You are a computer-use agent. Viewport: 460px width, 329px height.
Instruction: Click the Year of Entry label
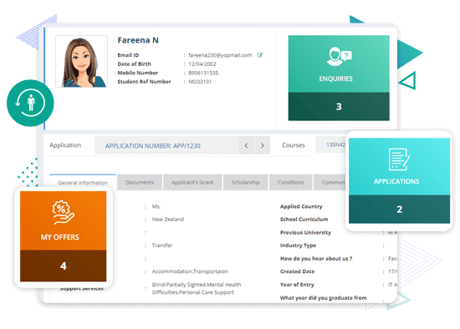(x=297, y=285)
